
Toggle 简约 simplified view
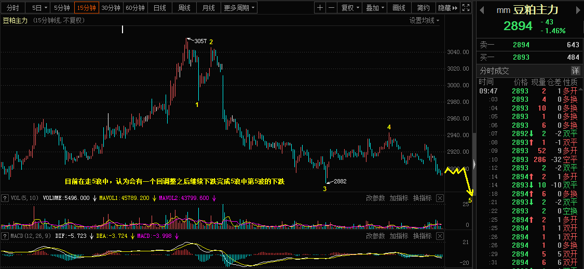(x=424, y=7)
